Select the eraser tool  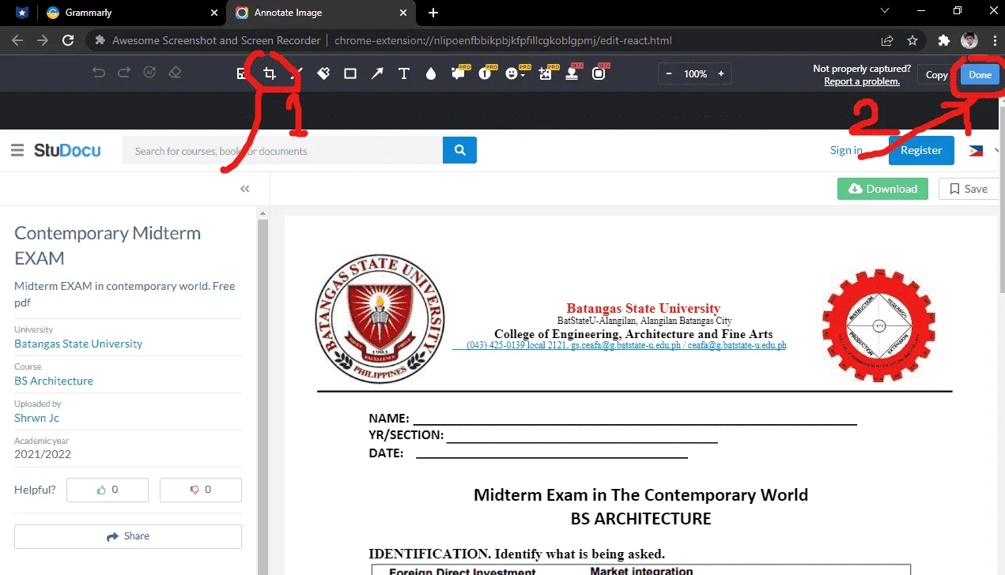[175, 73]
